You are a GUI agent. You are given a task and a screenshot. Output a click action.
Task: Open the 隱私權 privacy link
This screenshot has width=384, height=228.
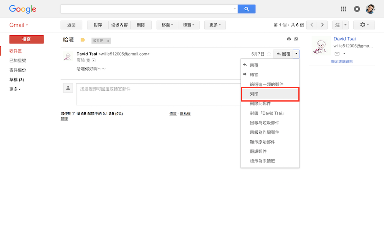[185, 114]
